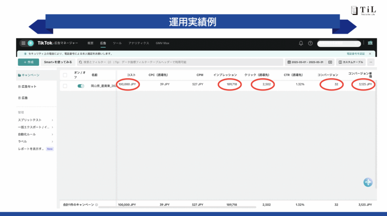Click the icon button beside the date range
The image size is (387, 216).
coord(330,62)
